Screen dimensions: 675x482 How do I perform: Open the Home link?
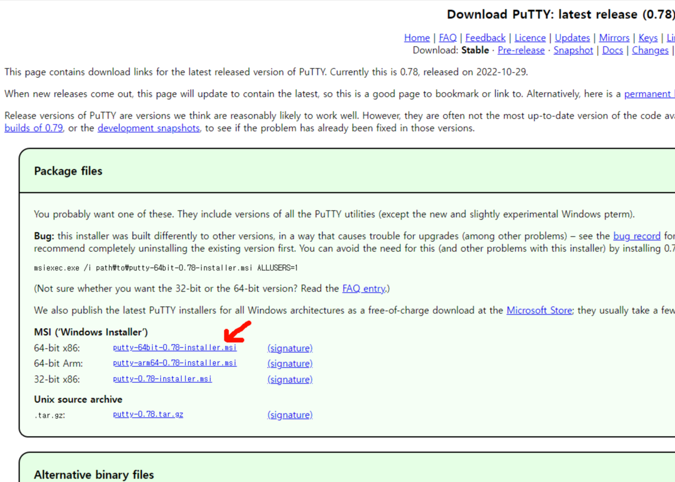click(x=417, y=38)
